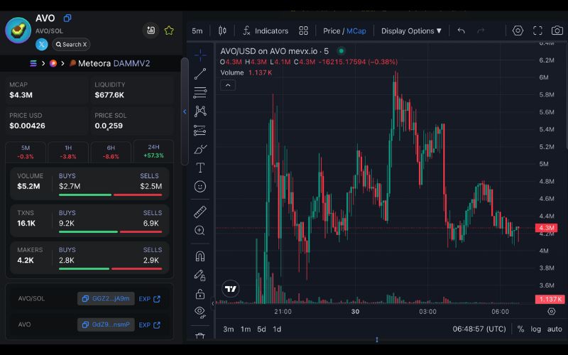Copy AVO/SOL pair address GGZ2...jA9m
The height and width of the screenshot is (355, 568).
pyautogui.click(x=106, y=298)
